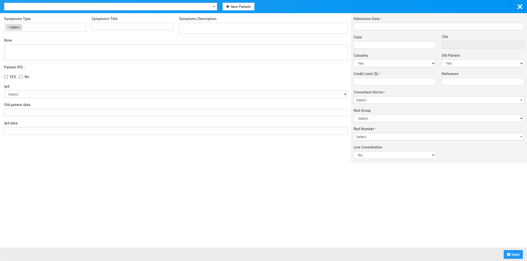
Task: Open the Bed Group dropdown
Action: [x=438, y=118]
